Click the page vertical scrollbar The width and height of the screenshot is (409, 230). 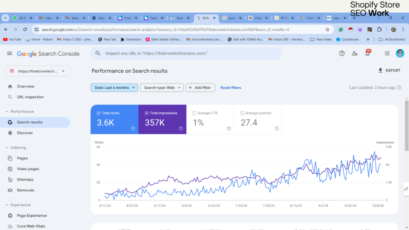407,126
